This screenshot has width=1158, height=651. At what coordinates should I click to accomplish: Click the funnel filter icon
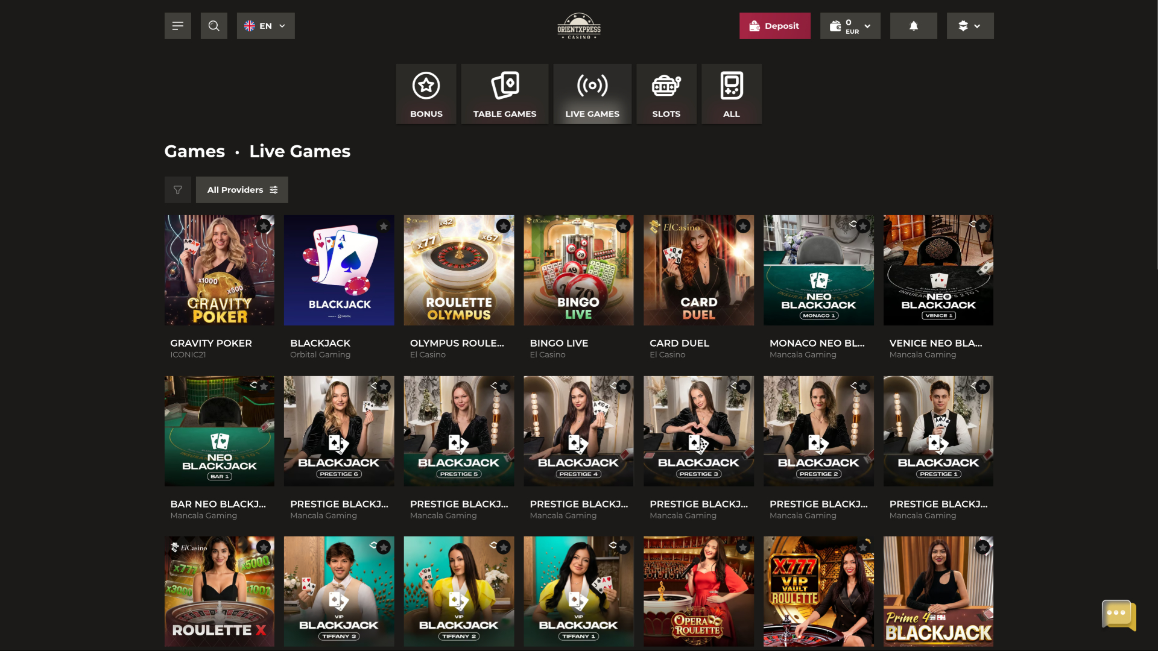pos(177,190)
